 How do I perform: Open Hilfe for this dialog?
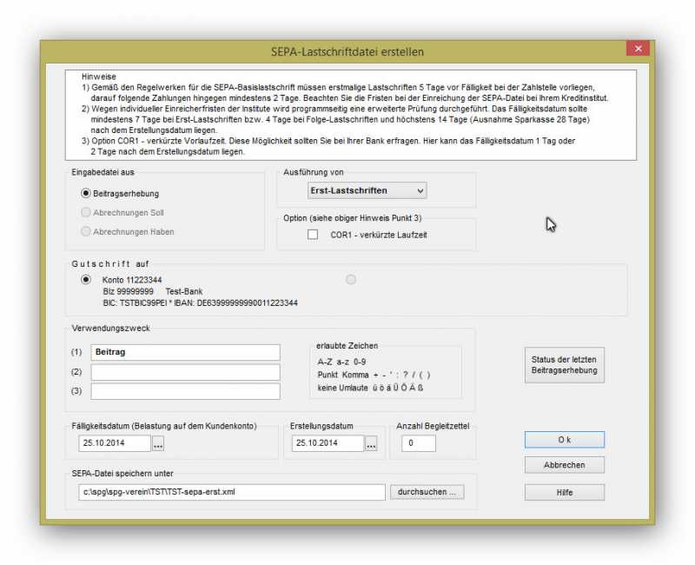pyautogui.click(x=564, y=492)
